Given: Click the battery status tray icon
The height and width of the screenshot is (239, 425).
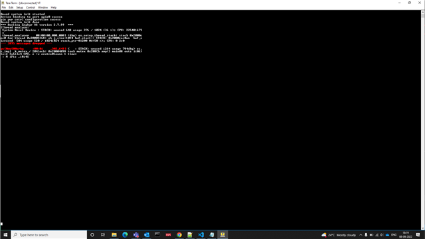Looking at the screenshot, I should click(x=371, y=235).
